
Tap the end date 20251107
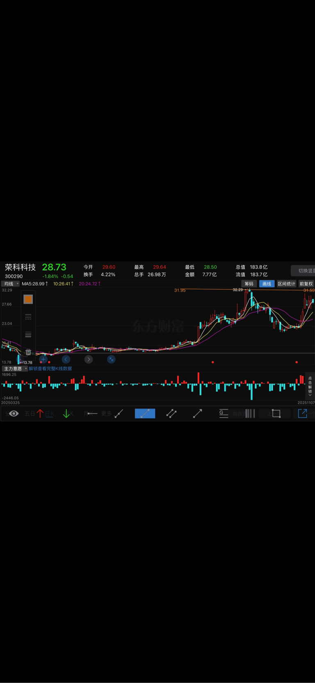[306, 403]
